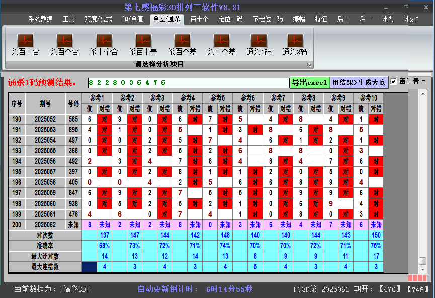
Task: Open the 杀百个差 analysis icon
Action: pos(182,44)
